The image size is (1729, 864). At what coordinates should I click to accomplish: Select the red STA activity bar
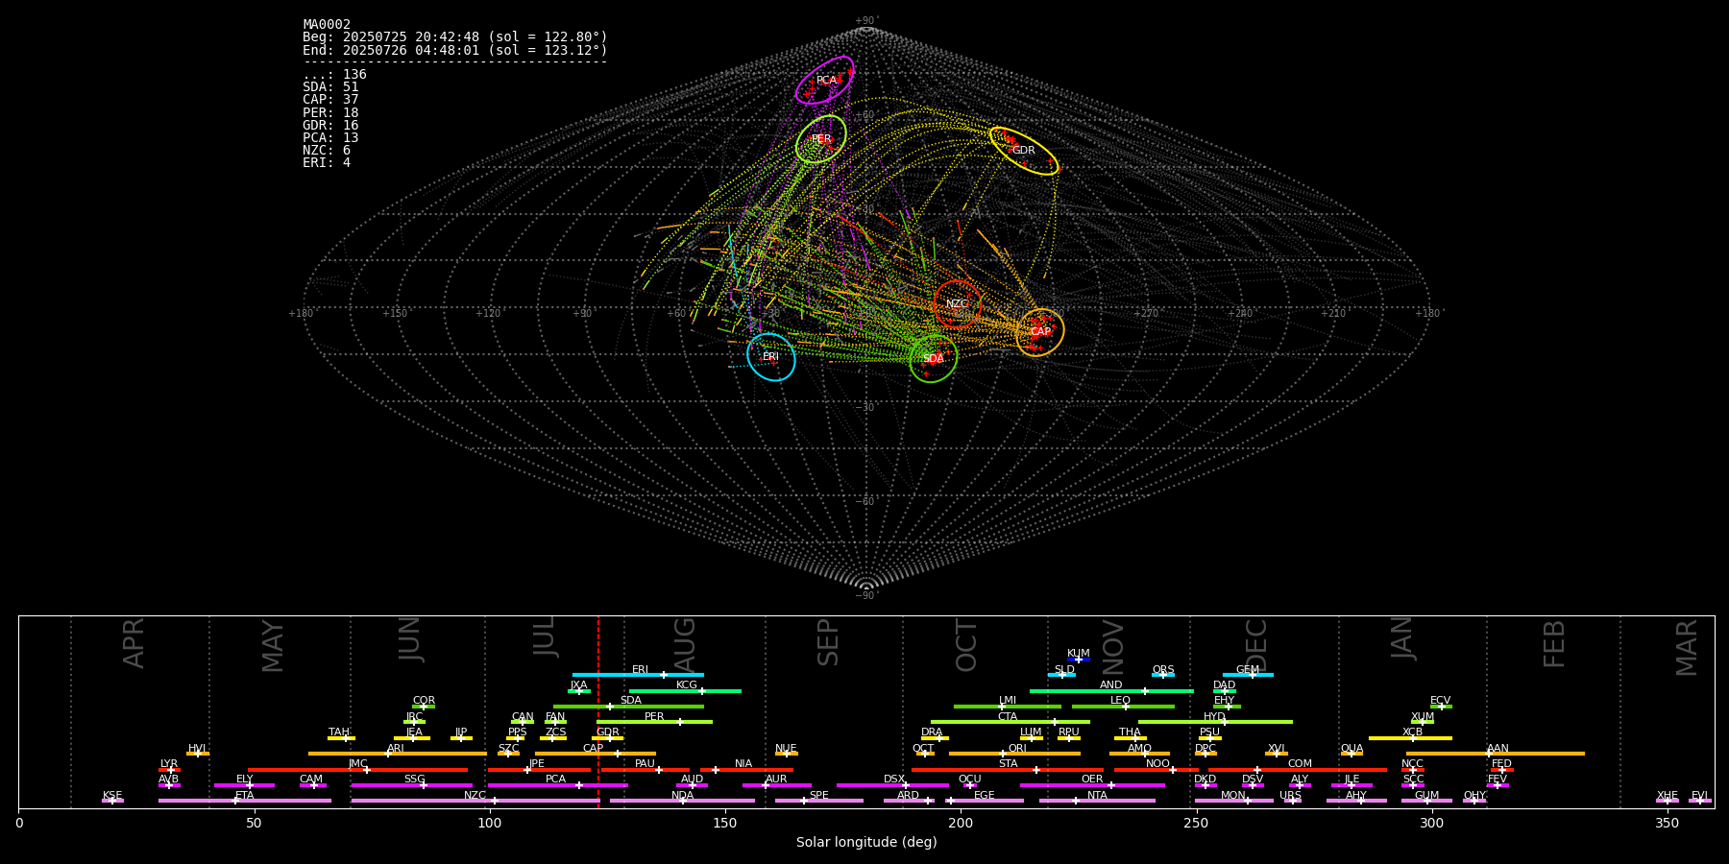tap(1008, 770)
